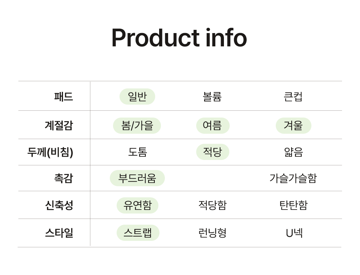Choose the 얇음 thickness option
The height and width of the screenshot is (275, 360).
(293, 152)
